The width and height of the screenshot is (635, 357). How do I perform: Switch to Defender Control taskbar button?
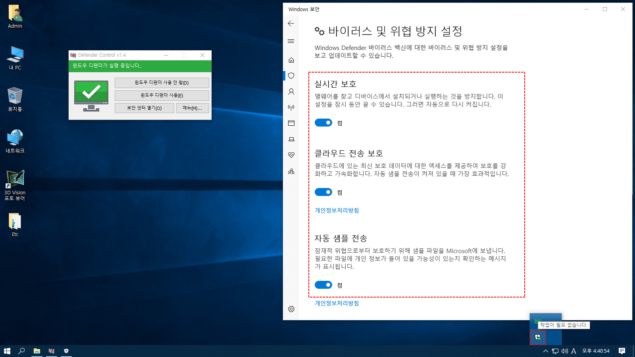[x=51, y=351]
